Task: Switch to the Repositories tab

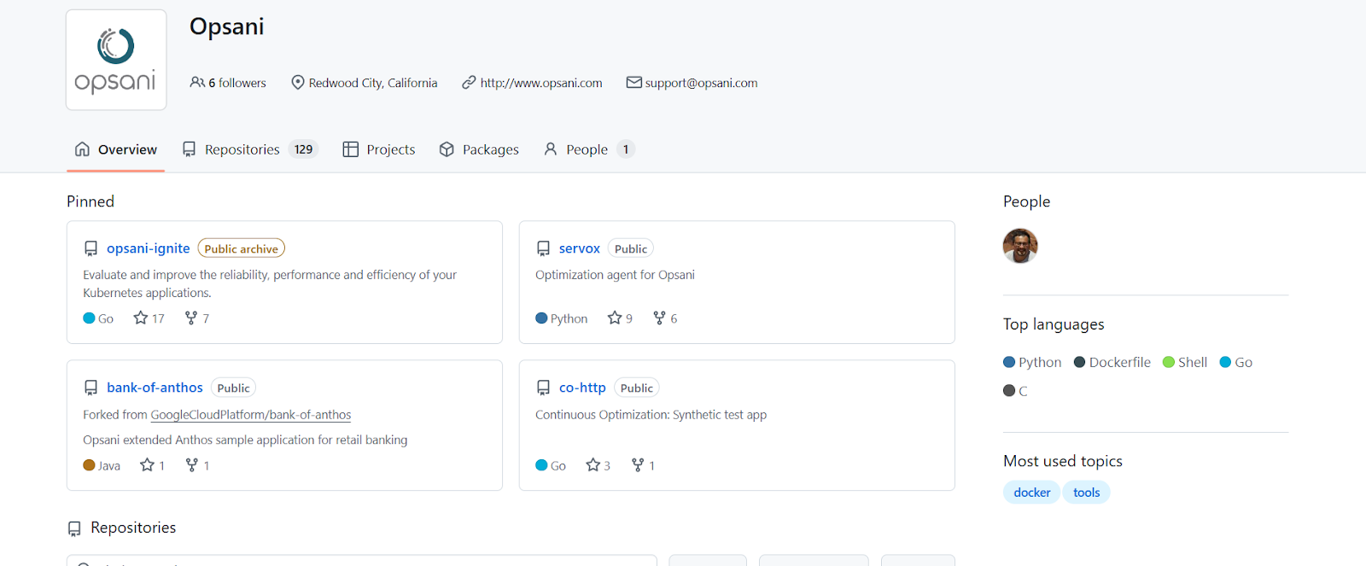Action: [249, 149]
